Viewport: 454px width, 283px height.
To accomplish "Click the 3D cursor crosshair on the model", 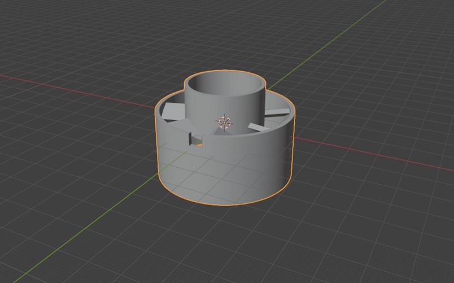I will click(224, 123).
